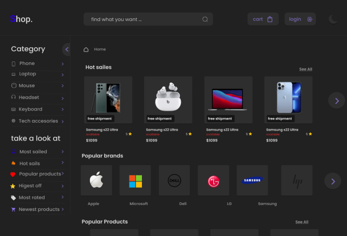Expand the Most rated chevron
The image size is (347, 236).
[63, 197]
